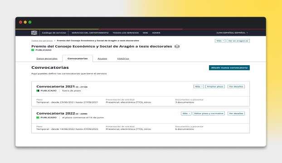Follow the Todos los servicios breadcrumb link
This screenshot has height=163, width=282.
(x=42, y=41)
